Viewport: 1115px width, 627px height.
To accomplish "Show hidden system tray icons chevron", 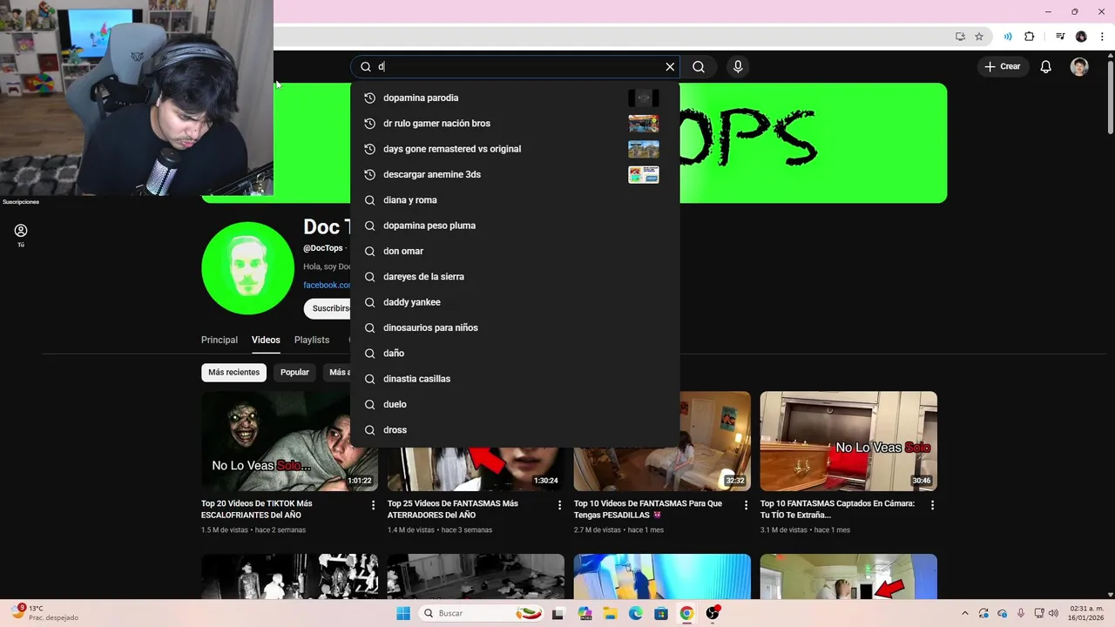I will click(x=964, y=613).
